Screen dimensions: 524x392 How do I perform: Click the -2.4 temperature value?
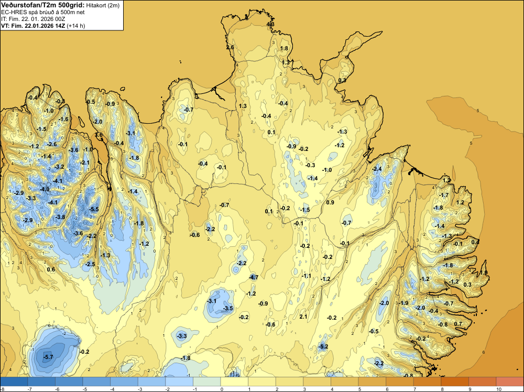[x=377, y=169]
